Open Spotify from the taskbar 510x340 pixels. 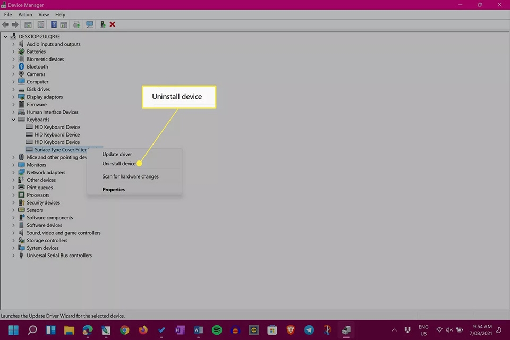[217, 330]
